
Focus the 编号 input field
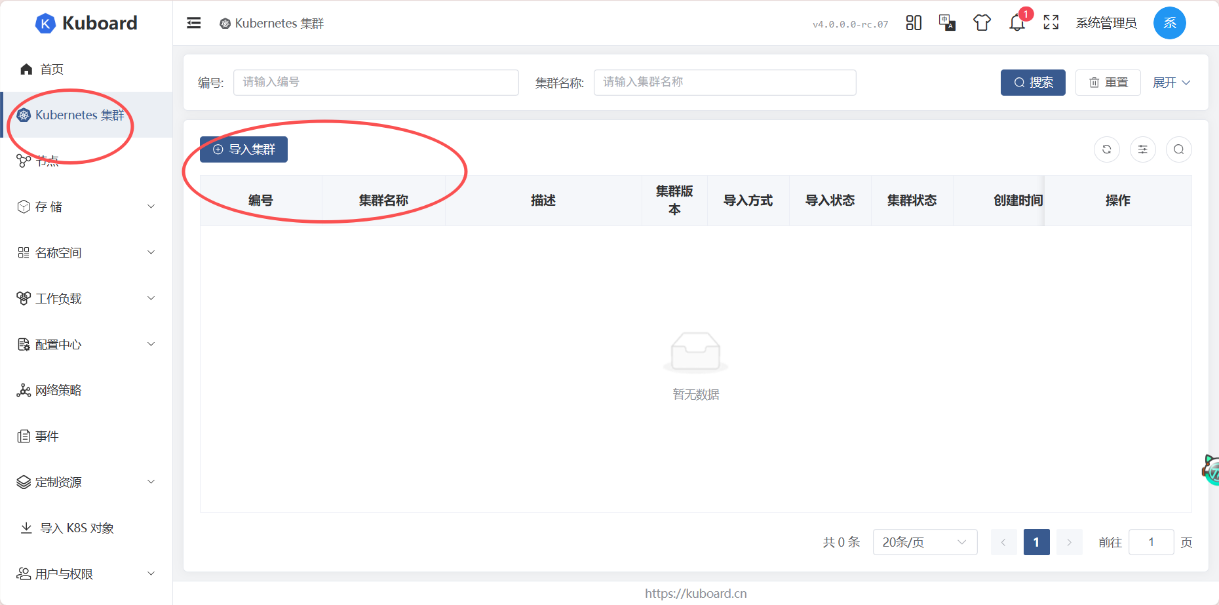[x=376, y=83]
